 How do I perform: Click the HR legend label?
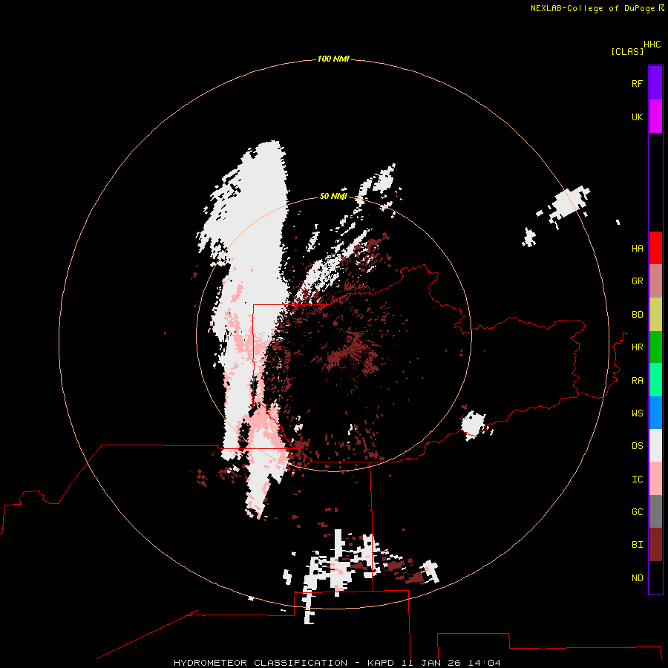pyautogui.click(x=637, y=347)
